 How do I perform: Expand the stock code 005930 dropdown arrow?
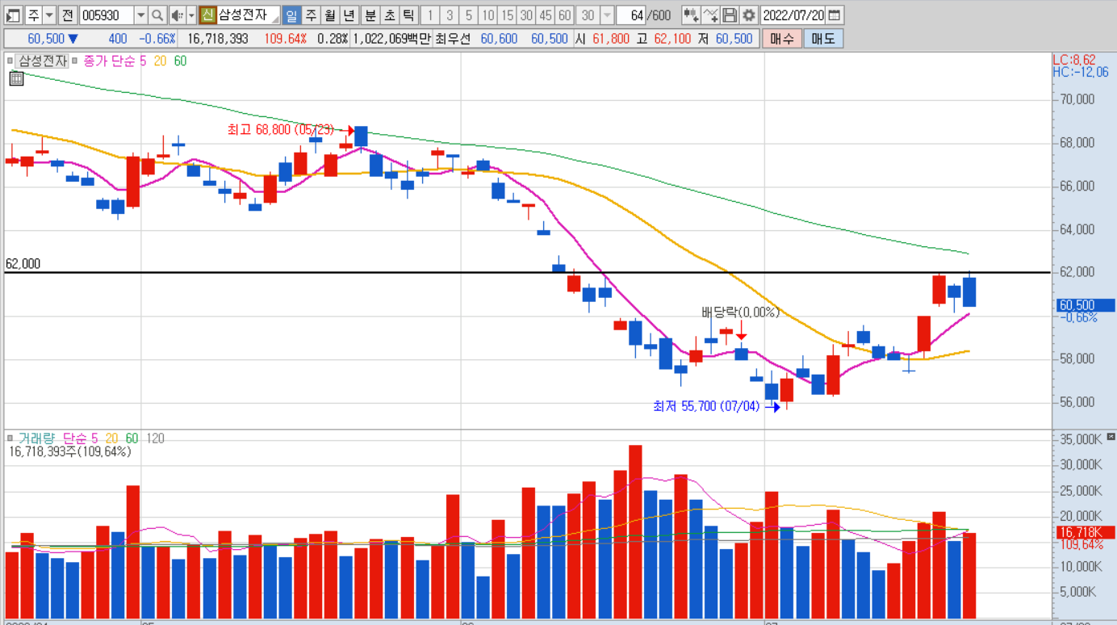[x=140, y=15]
